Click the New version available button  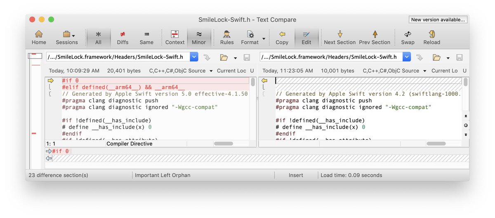pos(438,20)
